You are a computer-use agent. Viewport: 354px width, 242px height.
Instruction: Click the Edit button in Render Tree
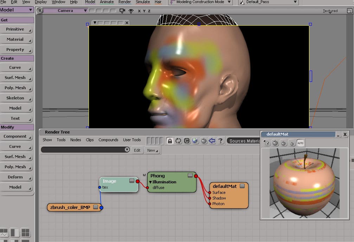[137, 150]
